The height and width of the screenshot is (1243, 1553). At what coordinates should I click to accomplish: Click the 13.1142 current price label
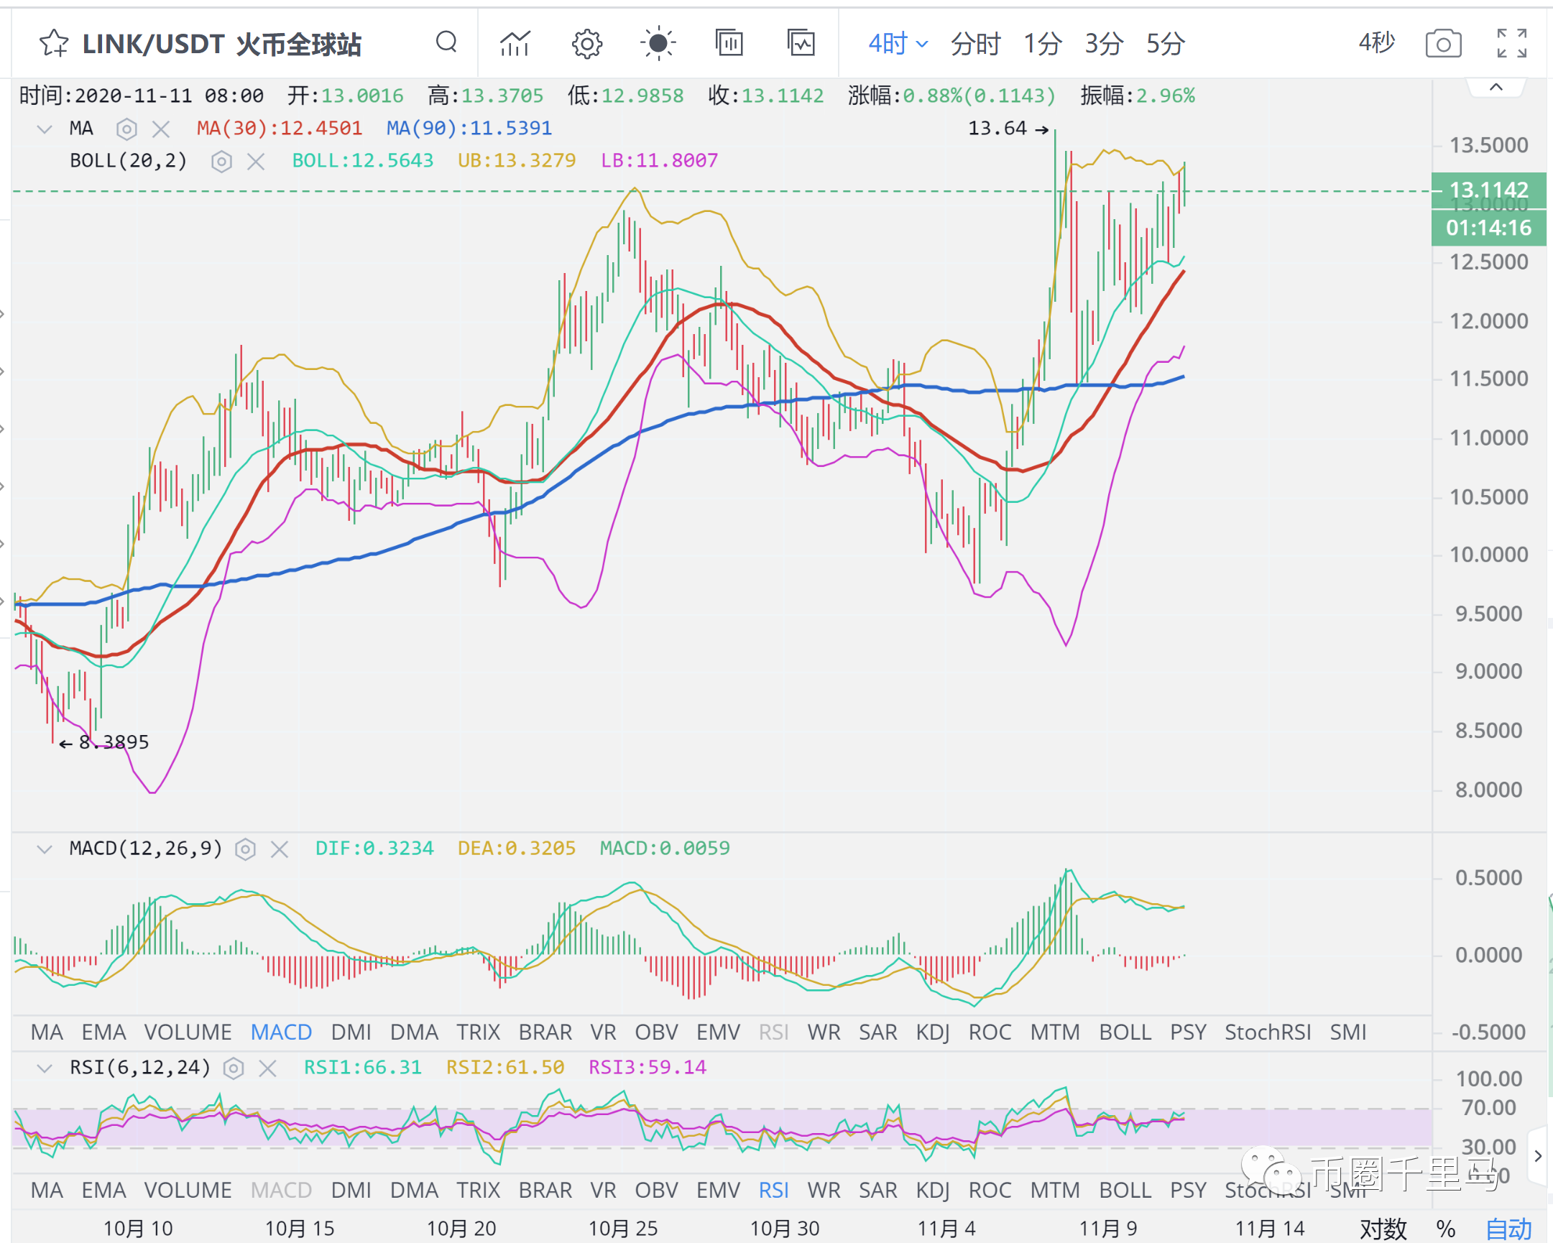click(x=1488, y=190)
